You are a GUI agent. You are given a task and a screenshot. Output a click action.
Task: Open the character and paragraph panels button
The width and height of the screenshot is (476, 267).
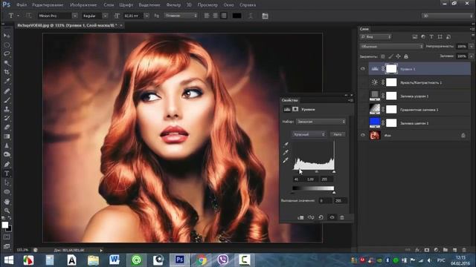point(265,16)
